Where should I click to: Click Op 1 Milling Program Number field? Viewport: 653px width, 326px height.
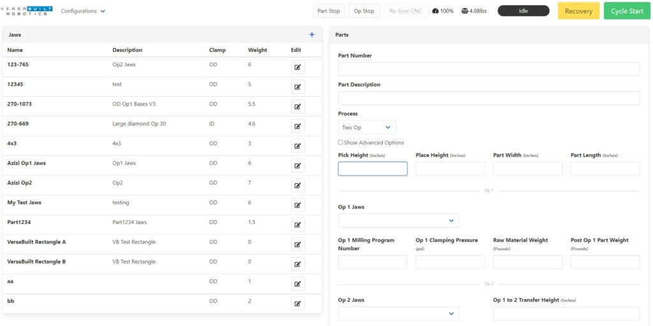[x=372, y=262]
